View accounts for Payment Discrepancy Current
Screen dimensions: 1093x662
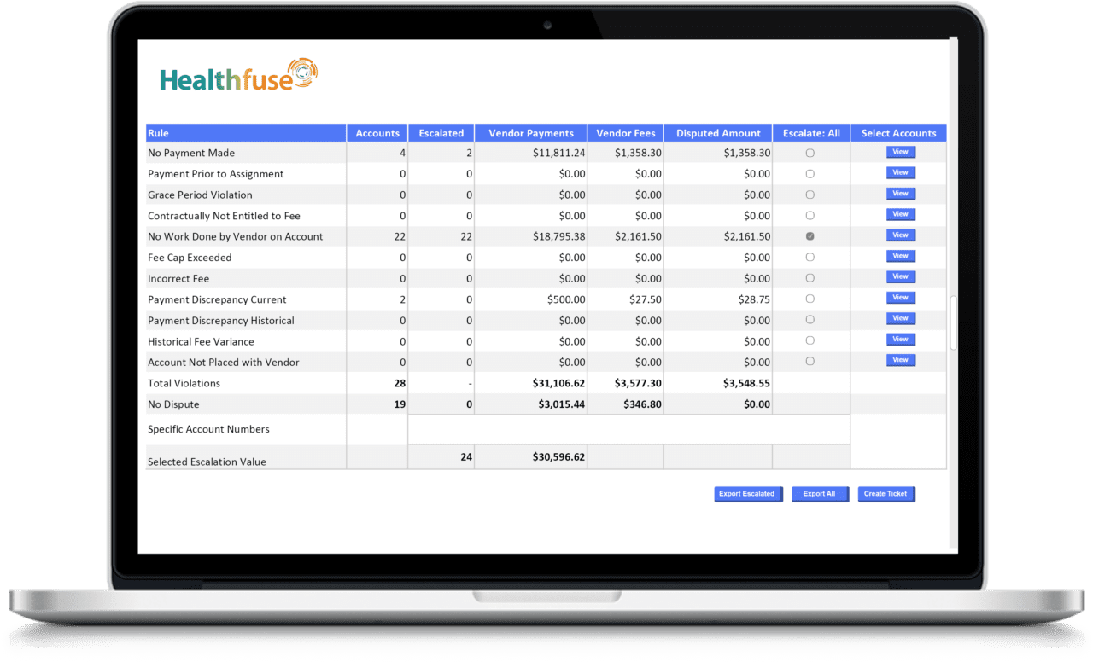[900, 298]
